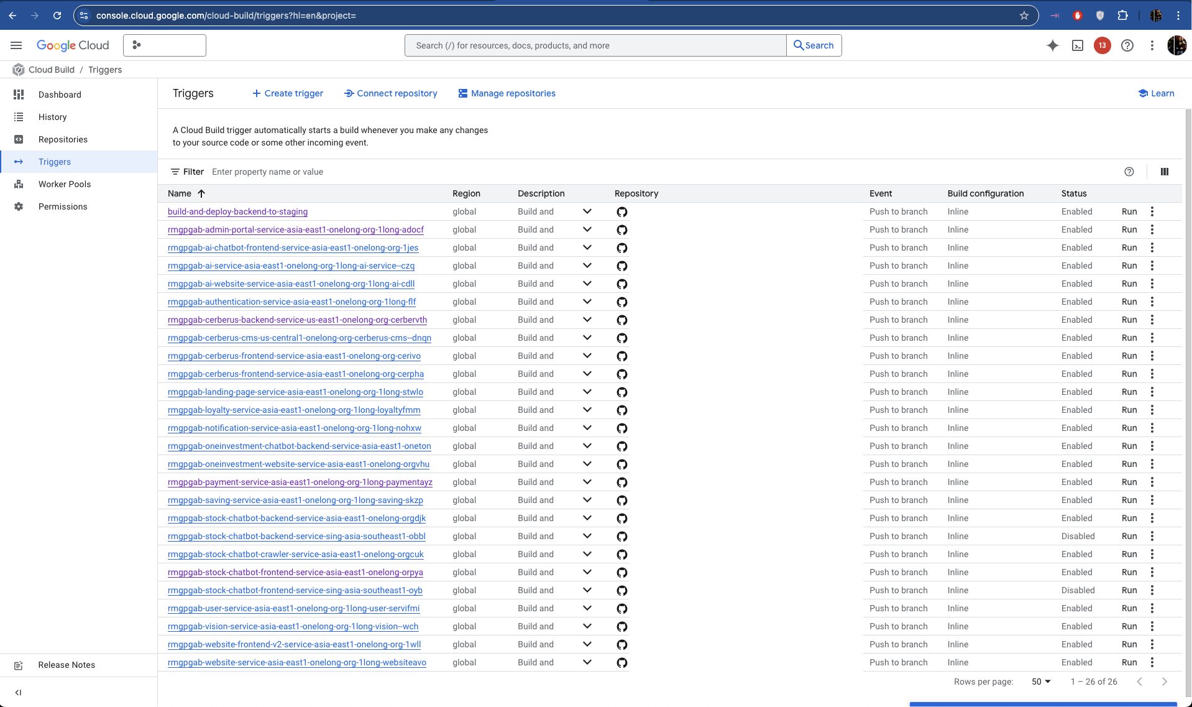Click the Status column header
Screen dimensions: 1192x707
(1074, 193)
